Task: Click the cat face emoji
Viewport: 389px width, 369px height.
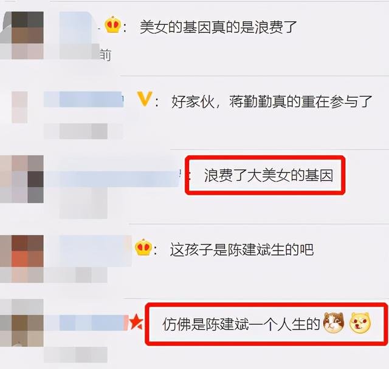Action: (334, 323)
